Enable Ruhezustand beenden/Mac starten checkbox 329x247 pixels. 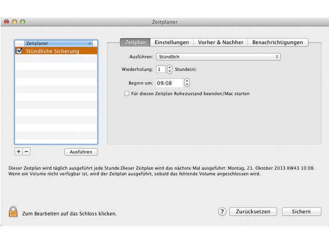pos(127,94)
